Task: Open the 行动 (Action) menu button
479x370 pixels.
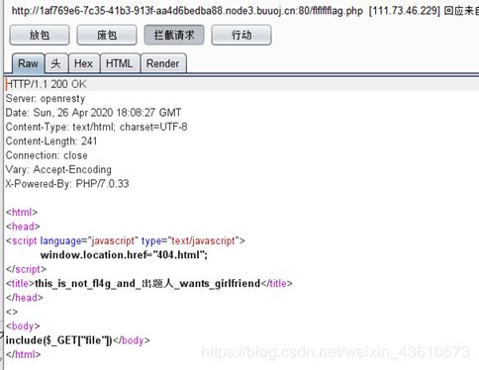Action: [x=241, y=35]
